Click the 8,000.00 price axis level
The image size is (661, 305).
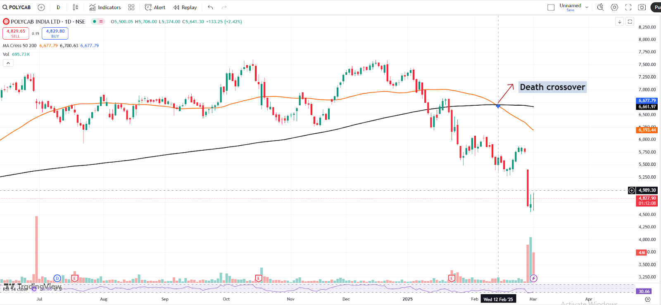pyautogui.click(x=647, y=40)
